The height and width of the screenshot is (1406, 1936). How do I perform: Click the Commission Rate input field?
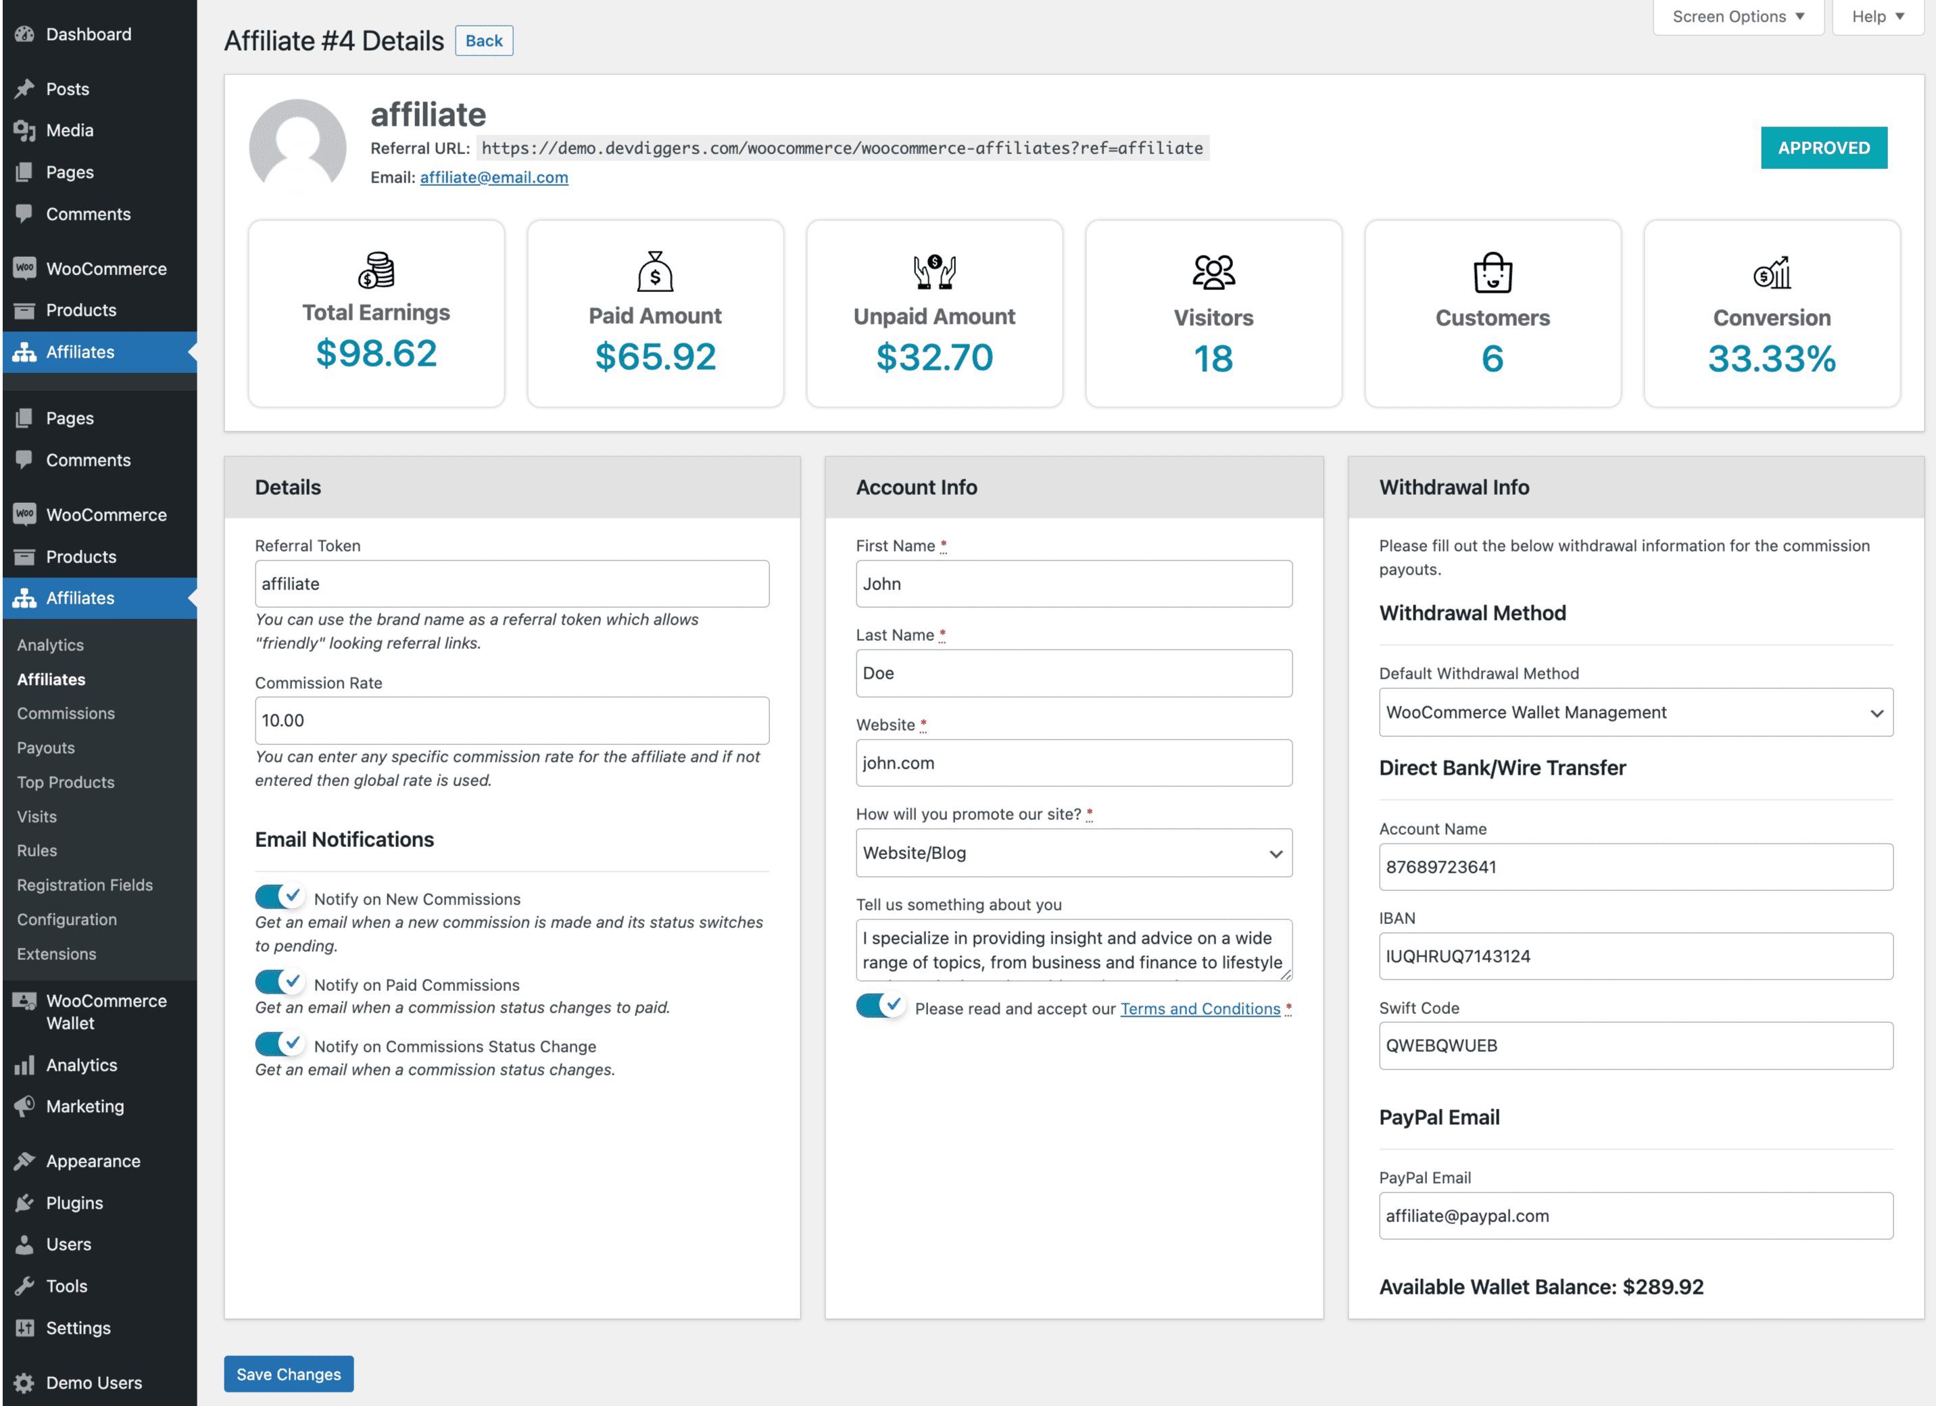click(x=511, y=721)
